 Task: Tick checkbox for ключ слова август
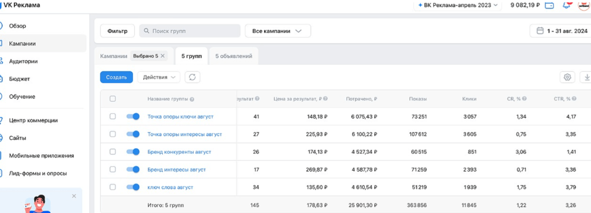click(112, 187)
